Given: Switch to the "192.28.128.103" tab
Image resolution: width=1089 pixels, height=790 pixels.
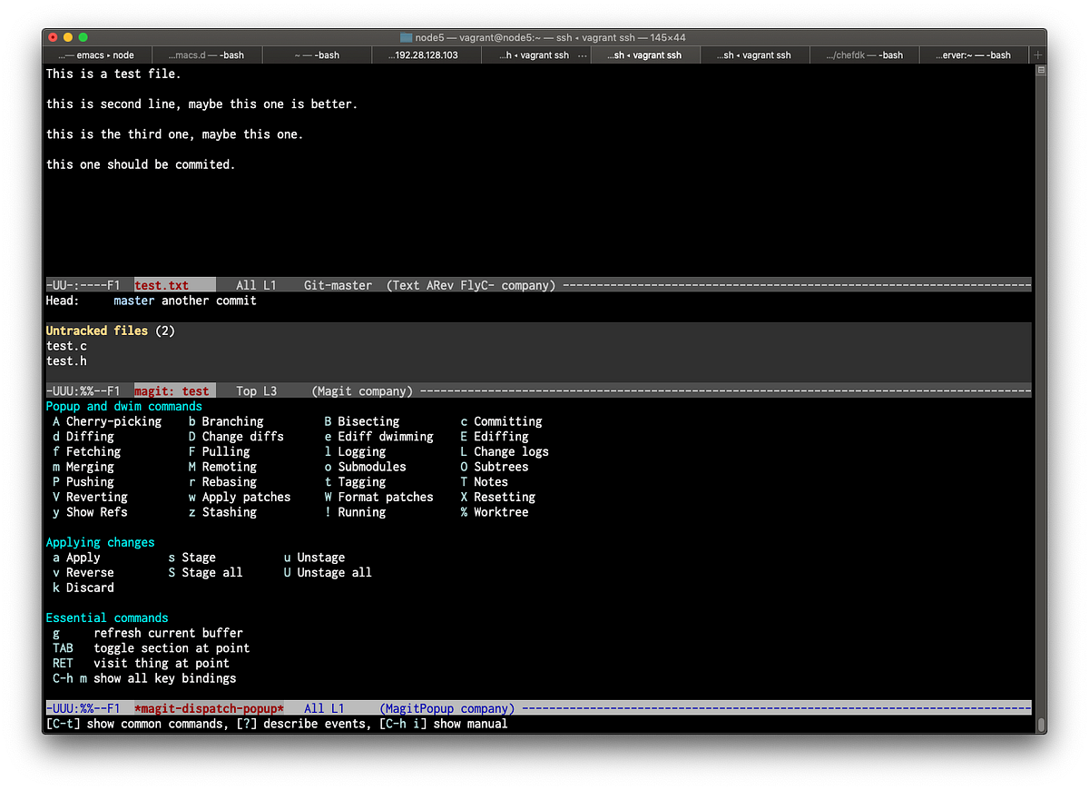Looking at the screenshot, I should point(427,54).
